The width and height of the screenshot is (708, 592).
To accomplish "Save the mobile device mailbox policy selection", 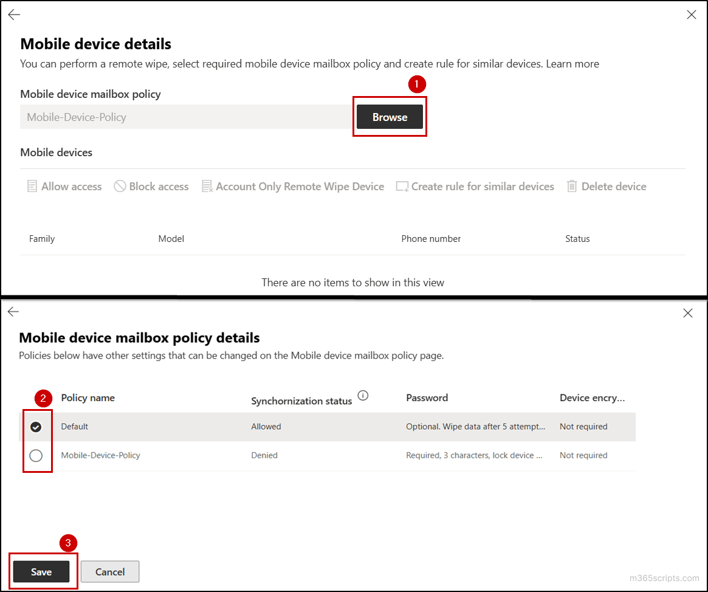I will (41, 571).
